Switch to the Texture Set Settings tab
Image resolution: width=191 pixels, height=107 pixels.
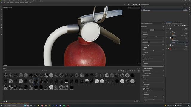point(177,23)
